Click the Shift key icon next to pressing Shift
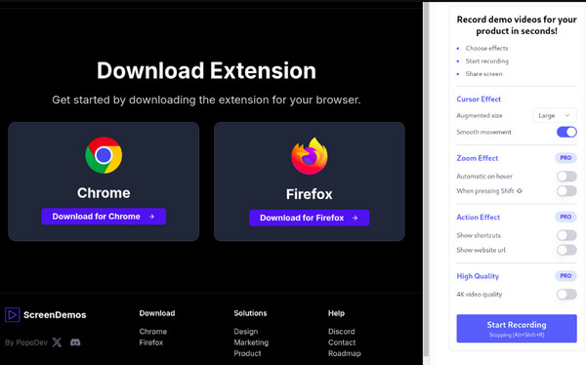The height and width of the screenshot is (365, 586). (520, 191)
